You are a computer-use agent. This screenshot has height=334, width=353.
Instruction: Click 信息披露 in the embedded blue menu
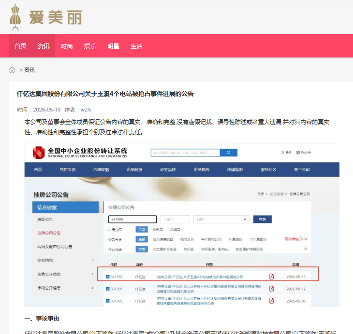[x=101, y=169]
